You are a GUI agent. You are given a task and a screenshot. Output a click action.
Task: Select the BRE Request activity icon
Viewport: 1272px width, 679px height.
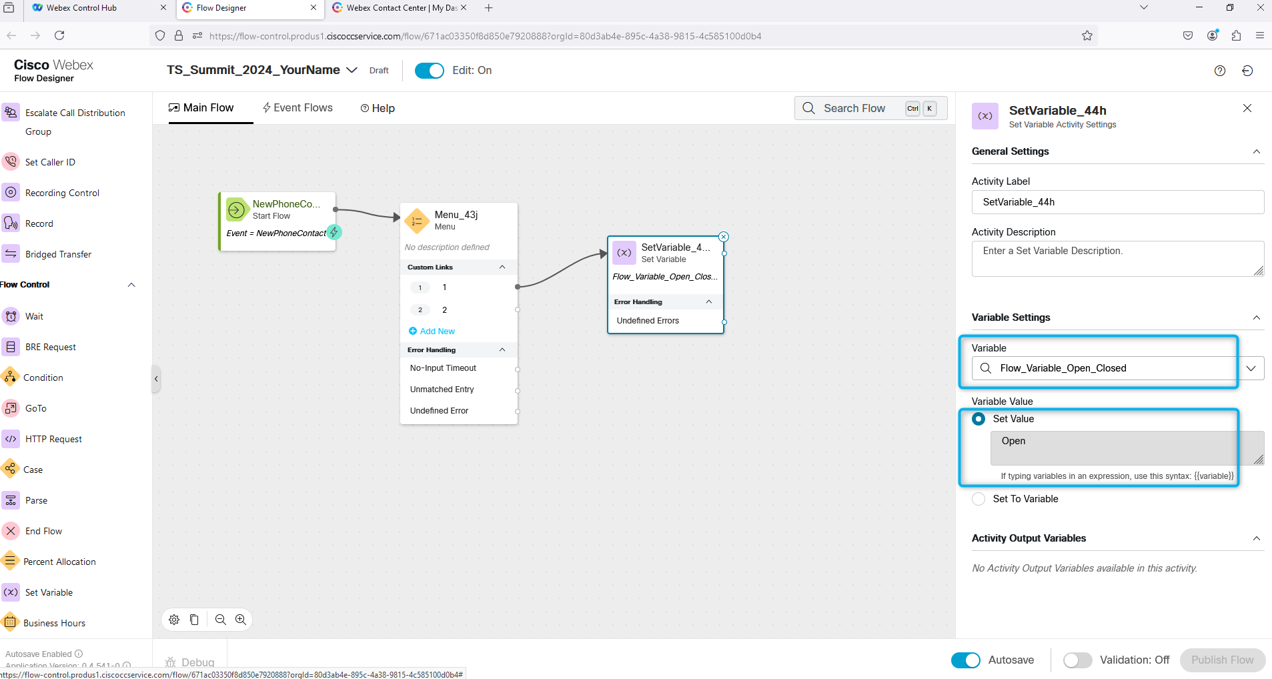pyautogui.click(x=11, y=347)
